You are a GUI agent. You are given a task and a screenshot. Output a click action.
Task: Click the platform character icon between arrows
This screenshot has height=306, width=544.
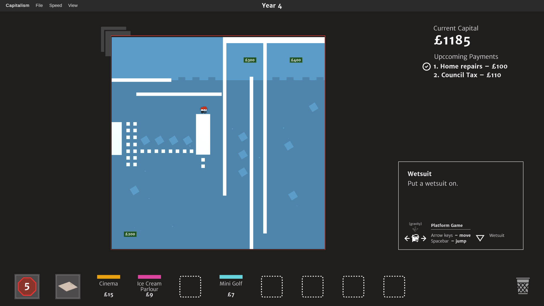pyautogui.click(x=415, y=238)
